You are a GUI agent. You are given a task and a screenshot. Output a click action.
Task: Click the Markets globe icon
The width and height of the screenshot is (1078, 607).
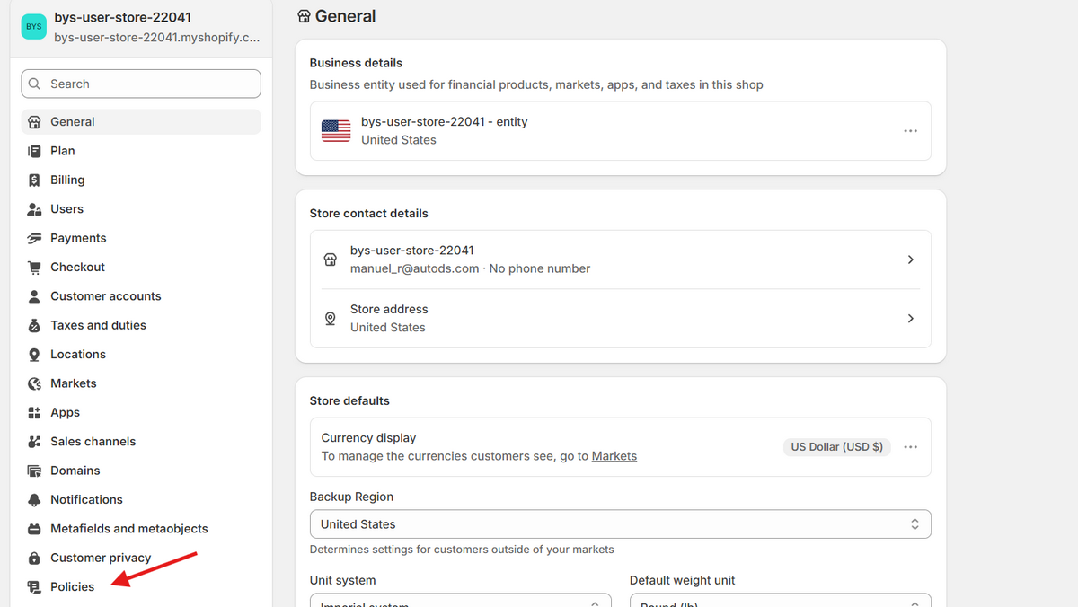pyautogui.click(x=34, y=383)
